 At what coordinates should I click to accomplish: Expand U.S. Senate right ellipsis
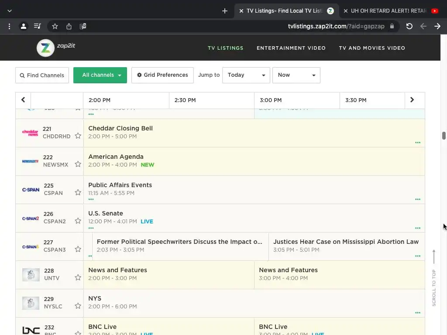418,228
